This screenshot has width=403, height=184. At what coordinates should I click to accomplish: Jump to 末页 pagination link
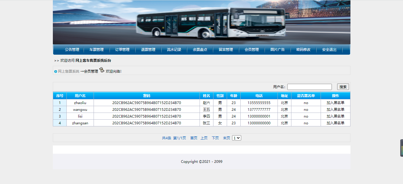click(226, 138)
